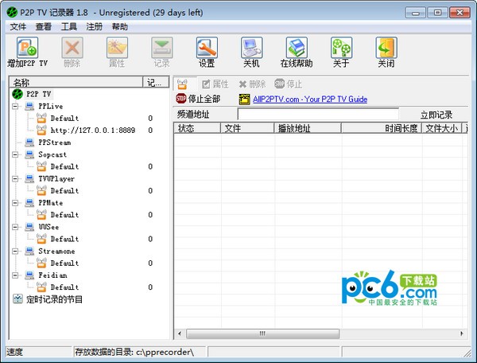The image size is (477, 363).
Task: Click the PPStream computer icon
Action: tap(29, 142)
